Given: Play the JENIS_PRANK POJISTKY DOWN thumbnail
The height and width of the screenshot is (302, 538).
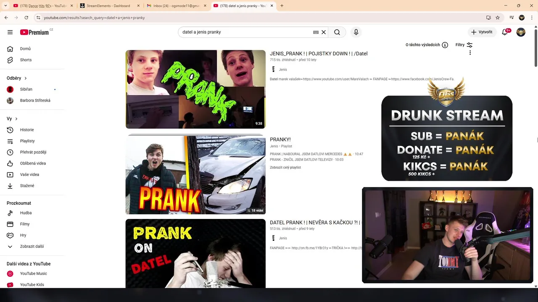Looking at the screenshot, I should click(x=195, y=89).
